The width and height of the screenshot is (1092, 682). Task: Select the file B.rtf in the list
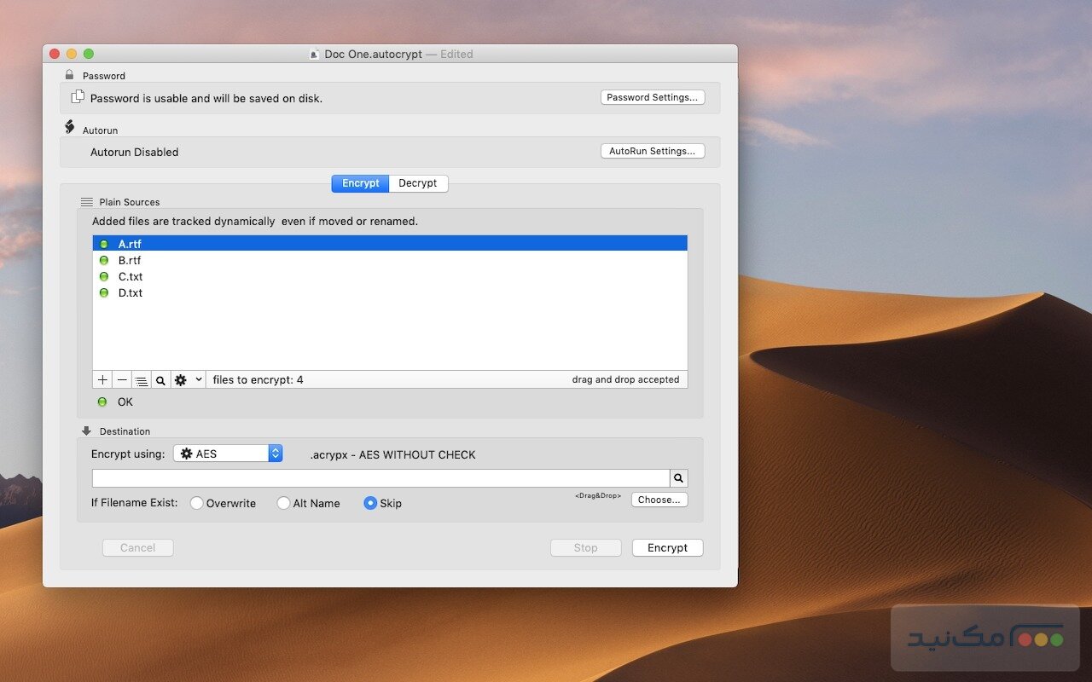[x=130, y=260]
